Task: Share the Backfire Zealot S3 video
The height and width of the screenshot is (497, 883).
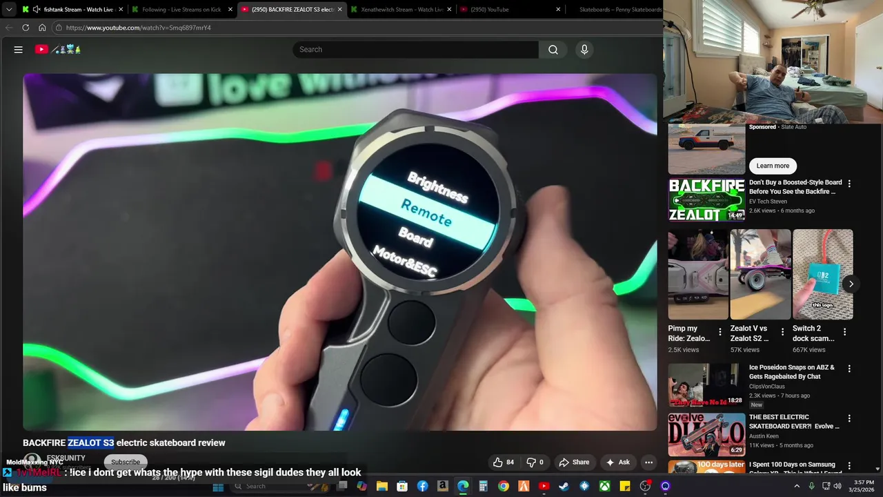Action: (x=574, y=462)
